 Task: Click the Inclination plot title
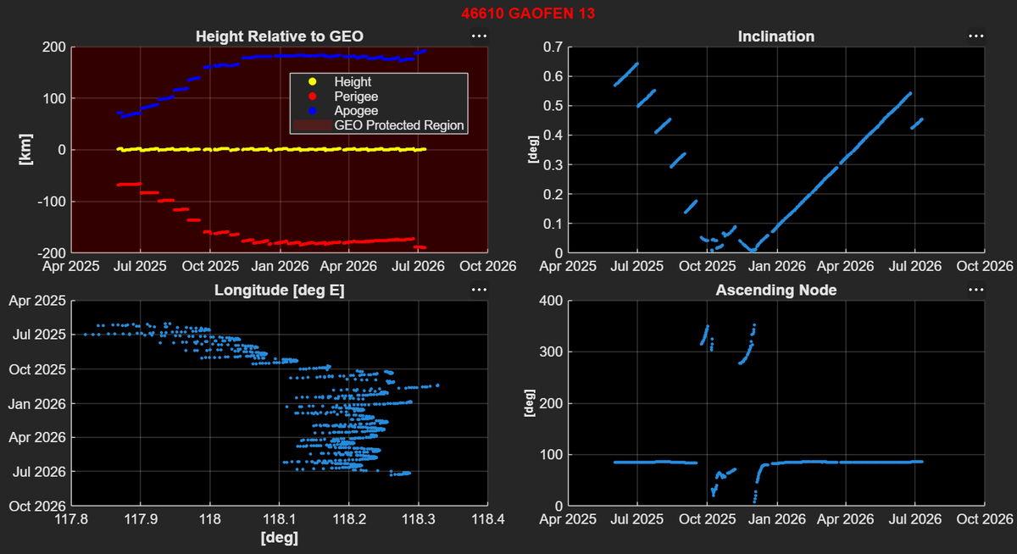click(776, 36)
